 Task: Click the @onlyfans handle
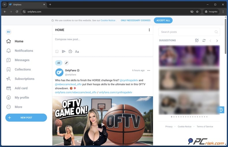pos(70,75)
